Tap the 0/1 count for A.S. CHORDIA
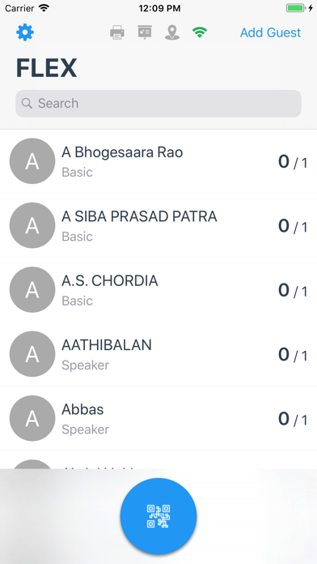 click(293, 290)
